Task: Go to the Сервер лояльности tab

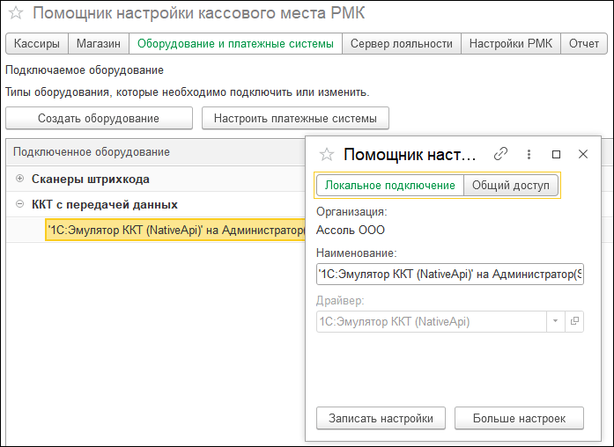Action: [x=401, y=43]
